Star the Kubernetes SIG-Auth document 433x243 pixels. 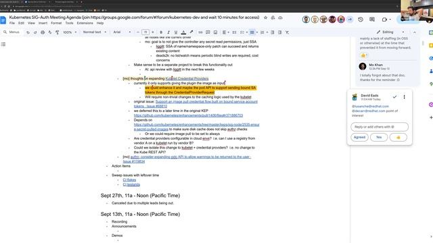pyautogui.click(x=265, y=18)
